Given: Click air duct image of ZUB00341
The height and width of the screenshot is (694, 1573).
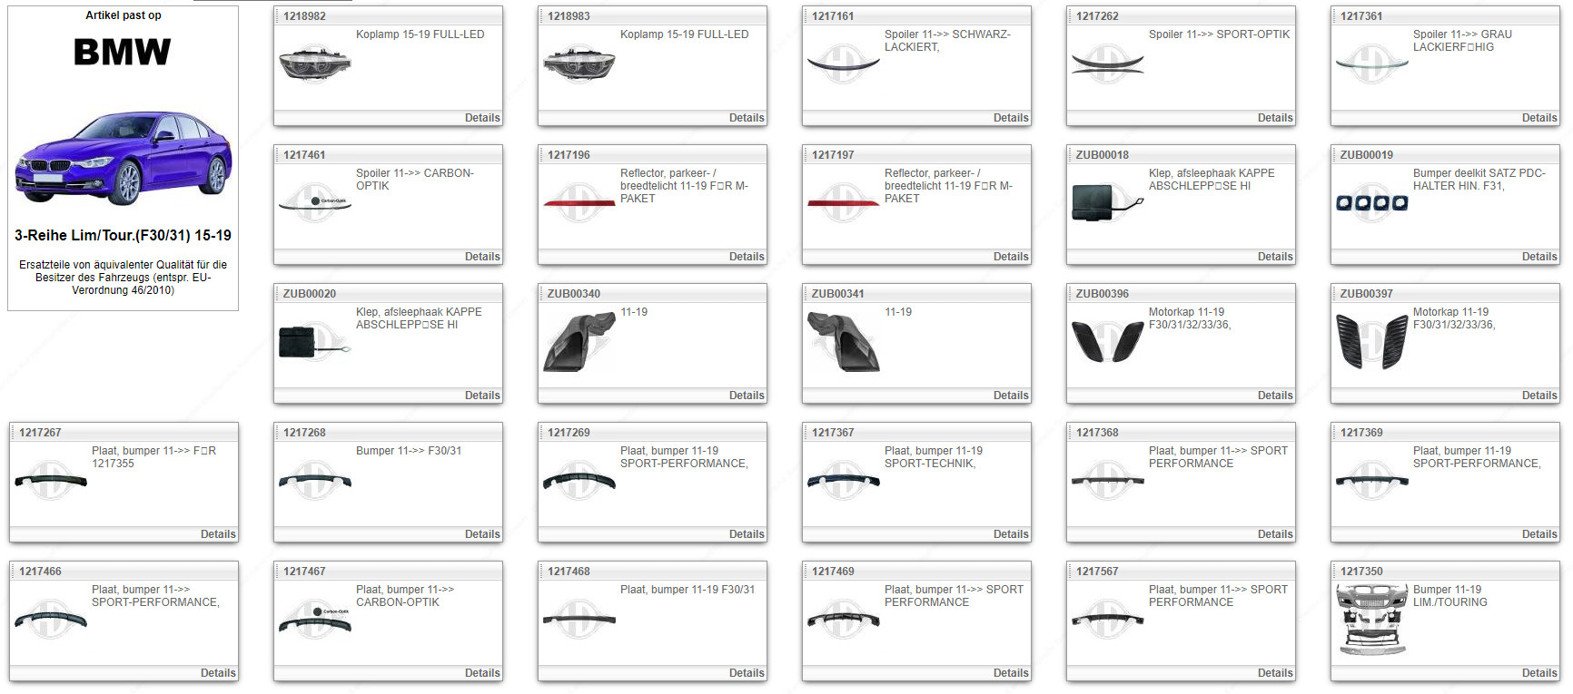Looking at the screenshot, I should (843, 342).
